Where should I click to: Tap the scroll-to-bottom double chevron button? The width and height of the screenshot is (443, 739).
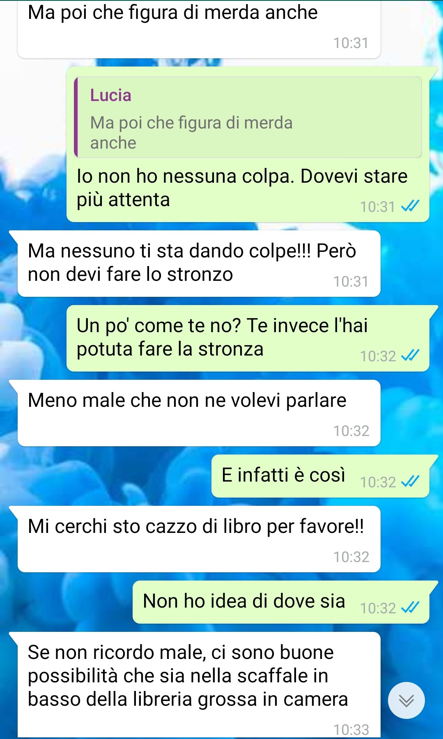(x=406, y=700)
